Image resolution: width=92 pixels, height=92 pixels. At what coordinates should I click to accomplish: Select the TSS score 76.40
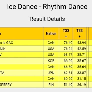click(x=68, y=43)
